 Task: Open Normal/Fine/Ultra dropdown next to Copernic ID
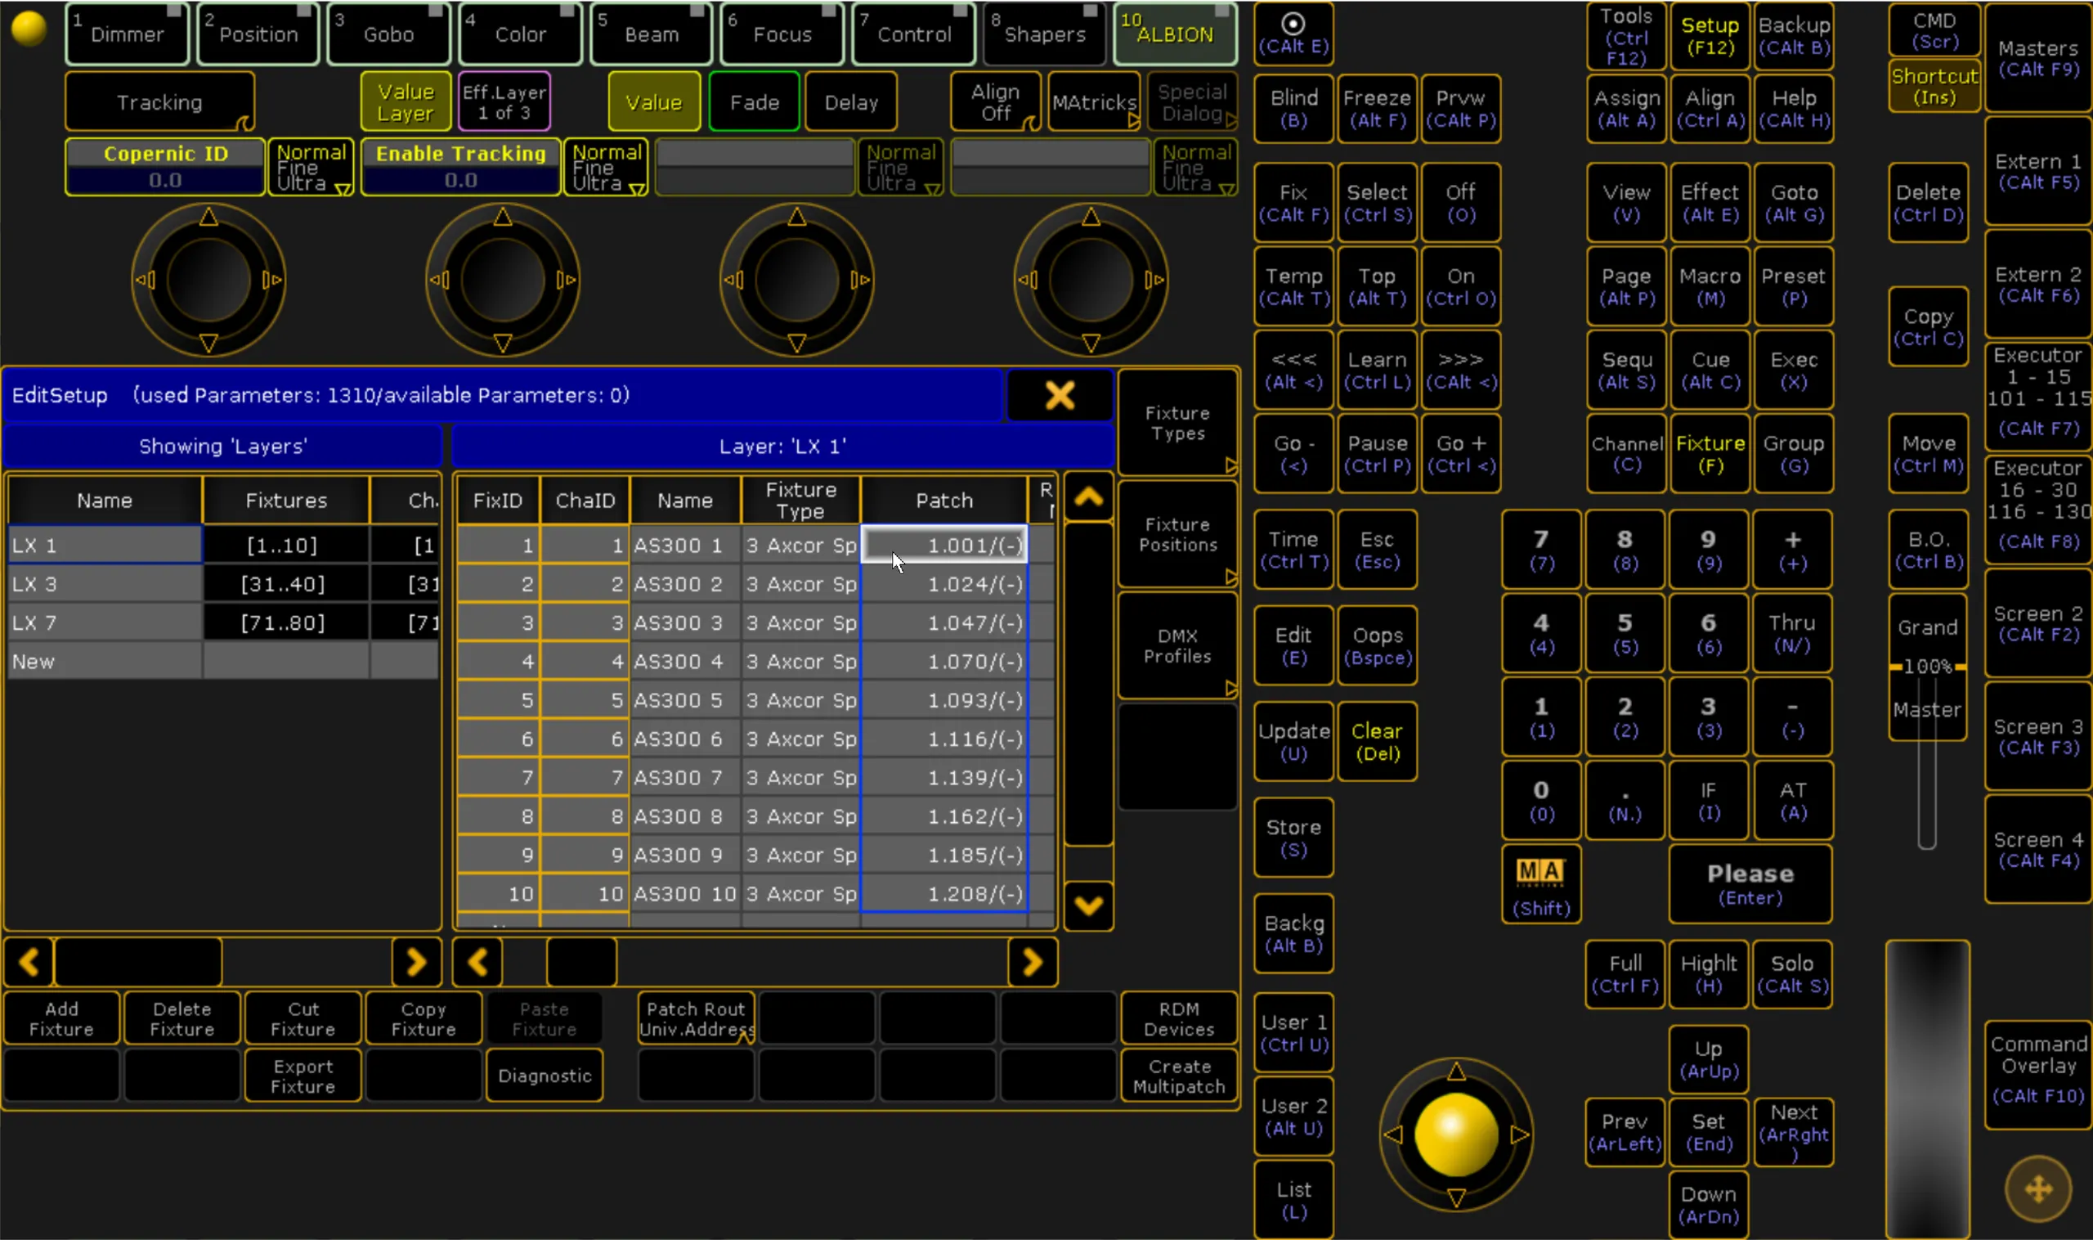click(x=311, y=167)
